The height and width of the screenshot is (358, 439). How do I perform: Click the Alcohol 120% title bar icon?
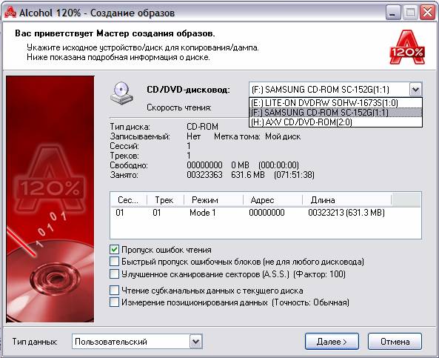[x=10, y=13]
